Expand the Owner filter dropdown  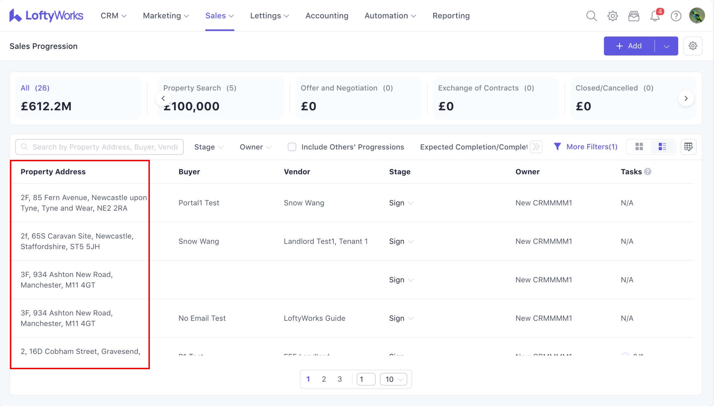tap(255, 147)
